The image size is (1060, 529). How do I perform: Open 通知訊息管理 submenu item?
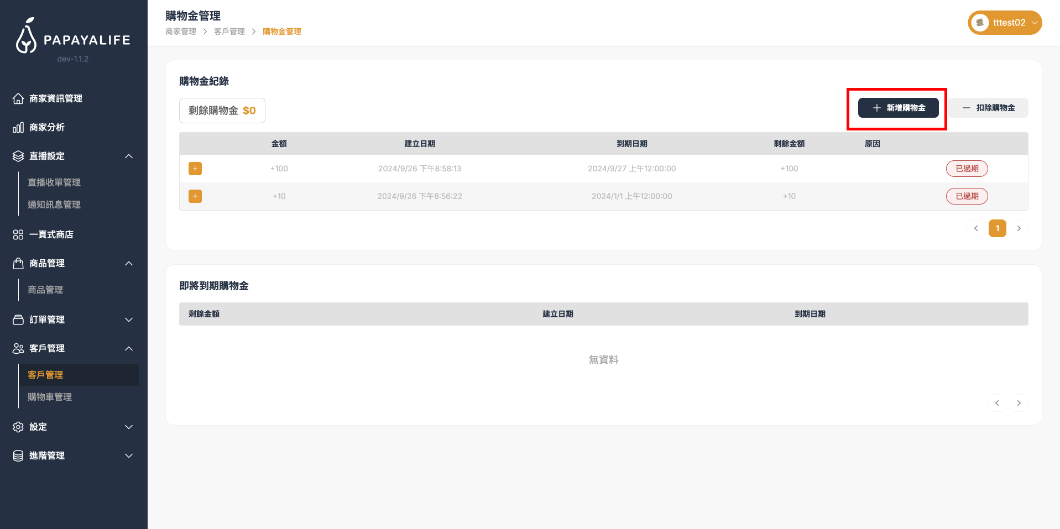tap(54, 205)
